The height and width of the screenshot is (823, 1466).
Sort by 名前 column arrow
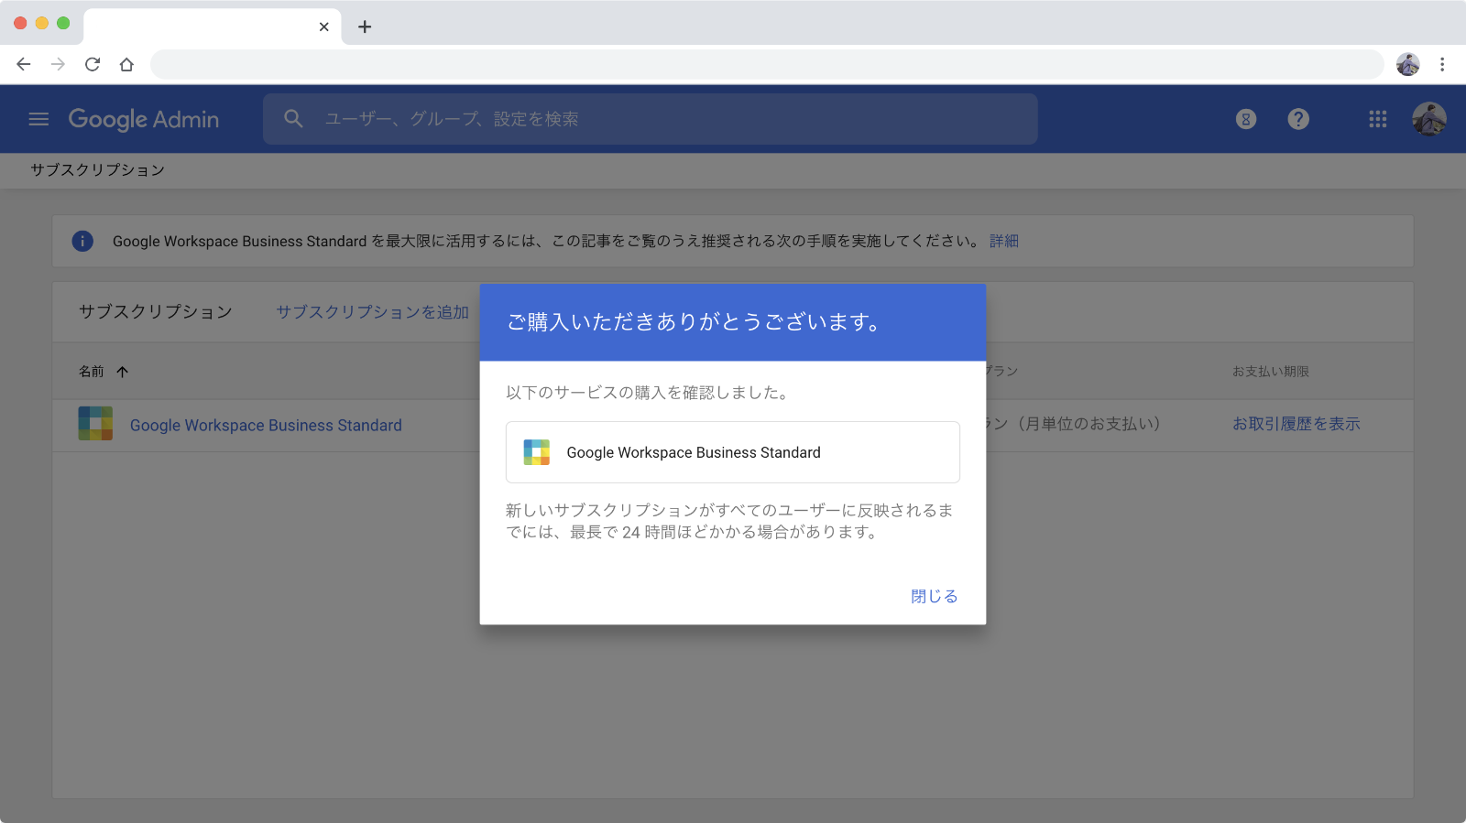tap(123, 372)
